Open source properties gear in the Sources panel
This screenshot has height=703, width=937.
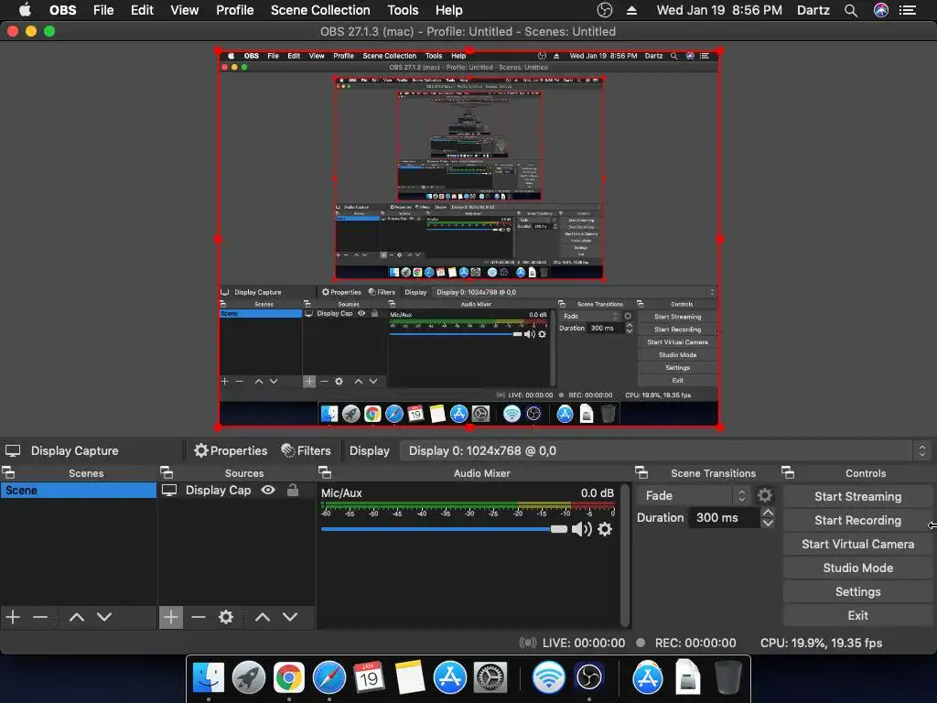[226, 617]
